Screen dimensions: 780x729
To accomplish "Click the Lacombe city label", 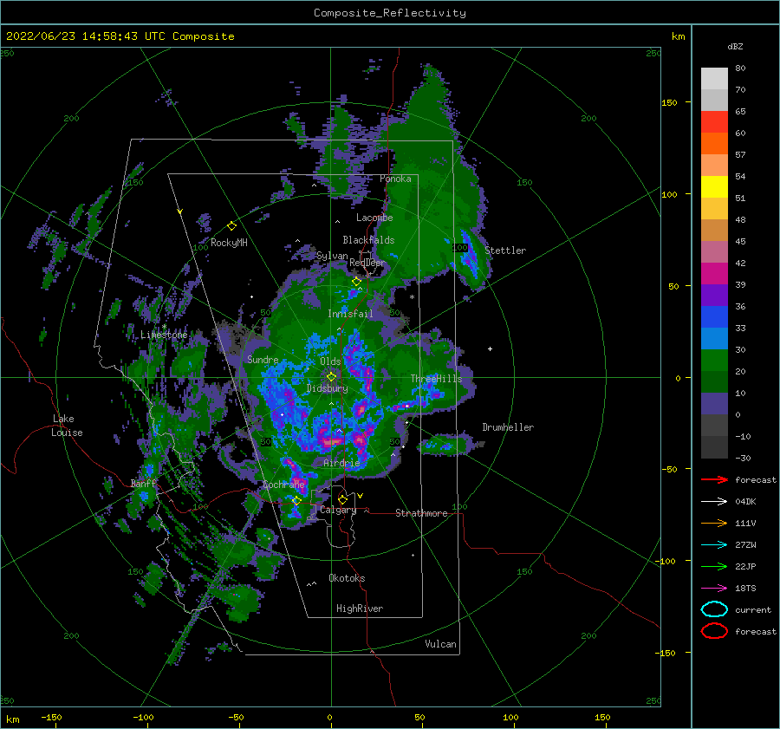I will coord(374,218).
